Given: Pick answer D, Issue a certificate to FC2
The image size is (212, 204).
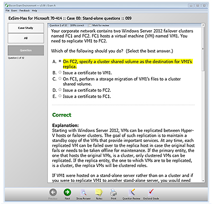Looking at the screenshot, I should pos(60,90).
